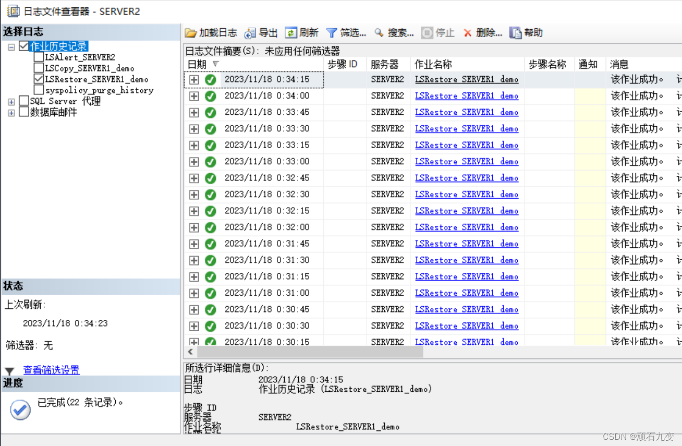Click LSRestore_SERVER1_demo link in 0:33:00 row
Screen dimensions: 682x446
point(467,162)
